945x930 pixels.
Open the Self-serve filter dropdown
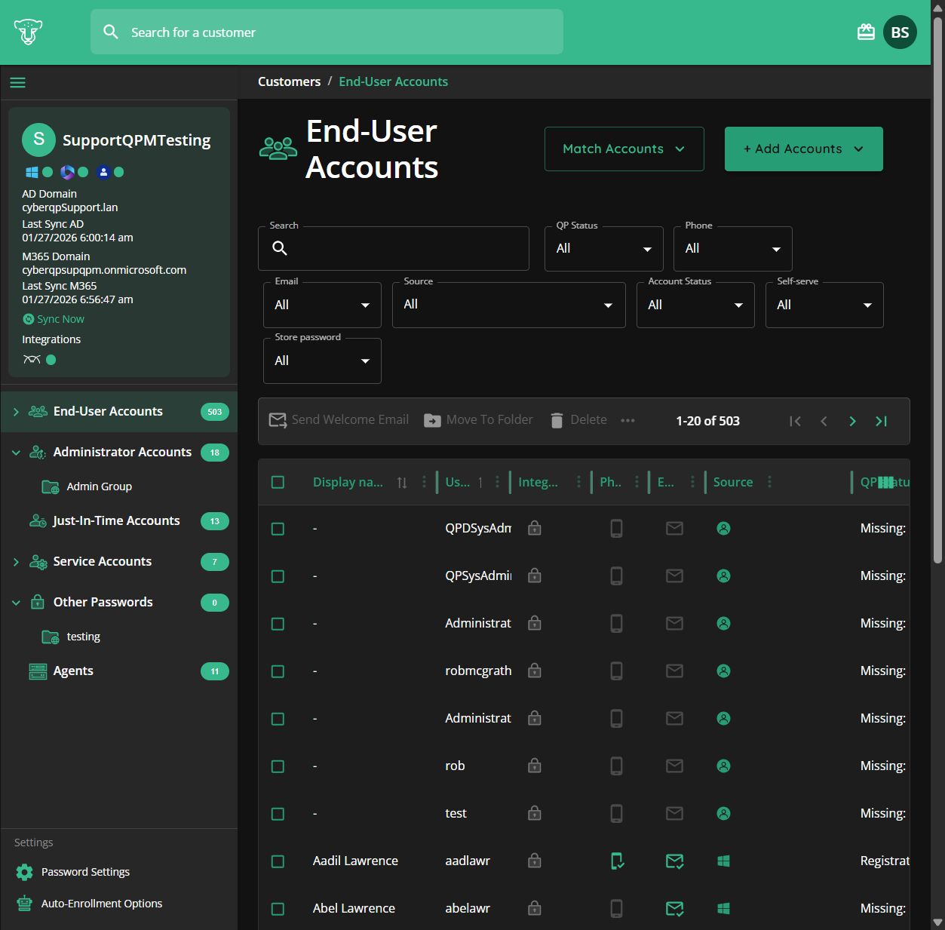[824, 305]
